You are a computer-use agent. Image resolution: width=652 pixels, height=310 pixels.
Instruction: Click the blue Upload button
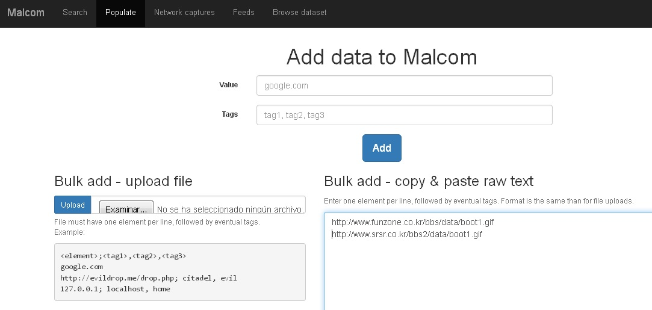click(73, 205)
